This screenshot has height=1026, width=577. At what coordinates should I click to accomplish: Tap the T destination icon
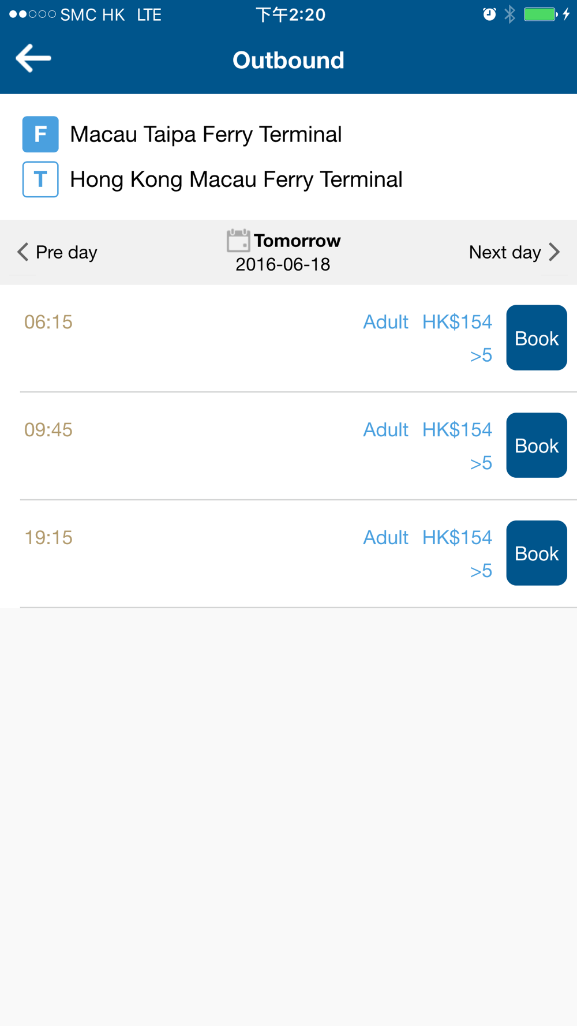click(40, 179)
